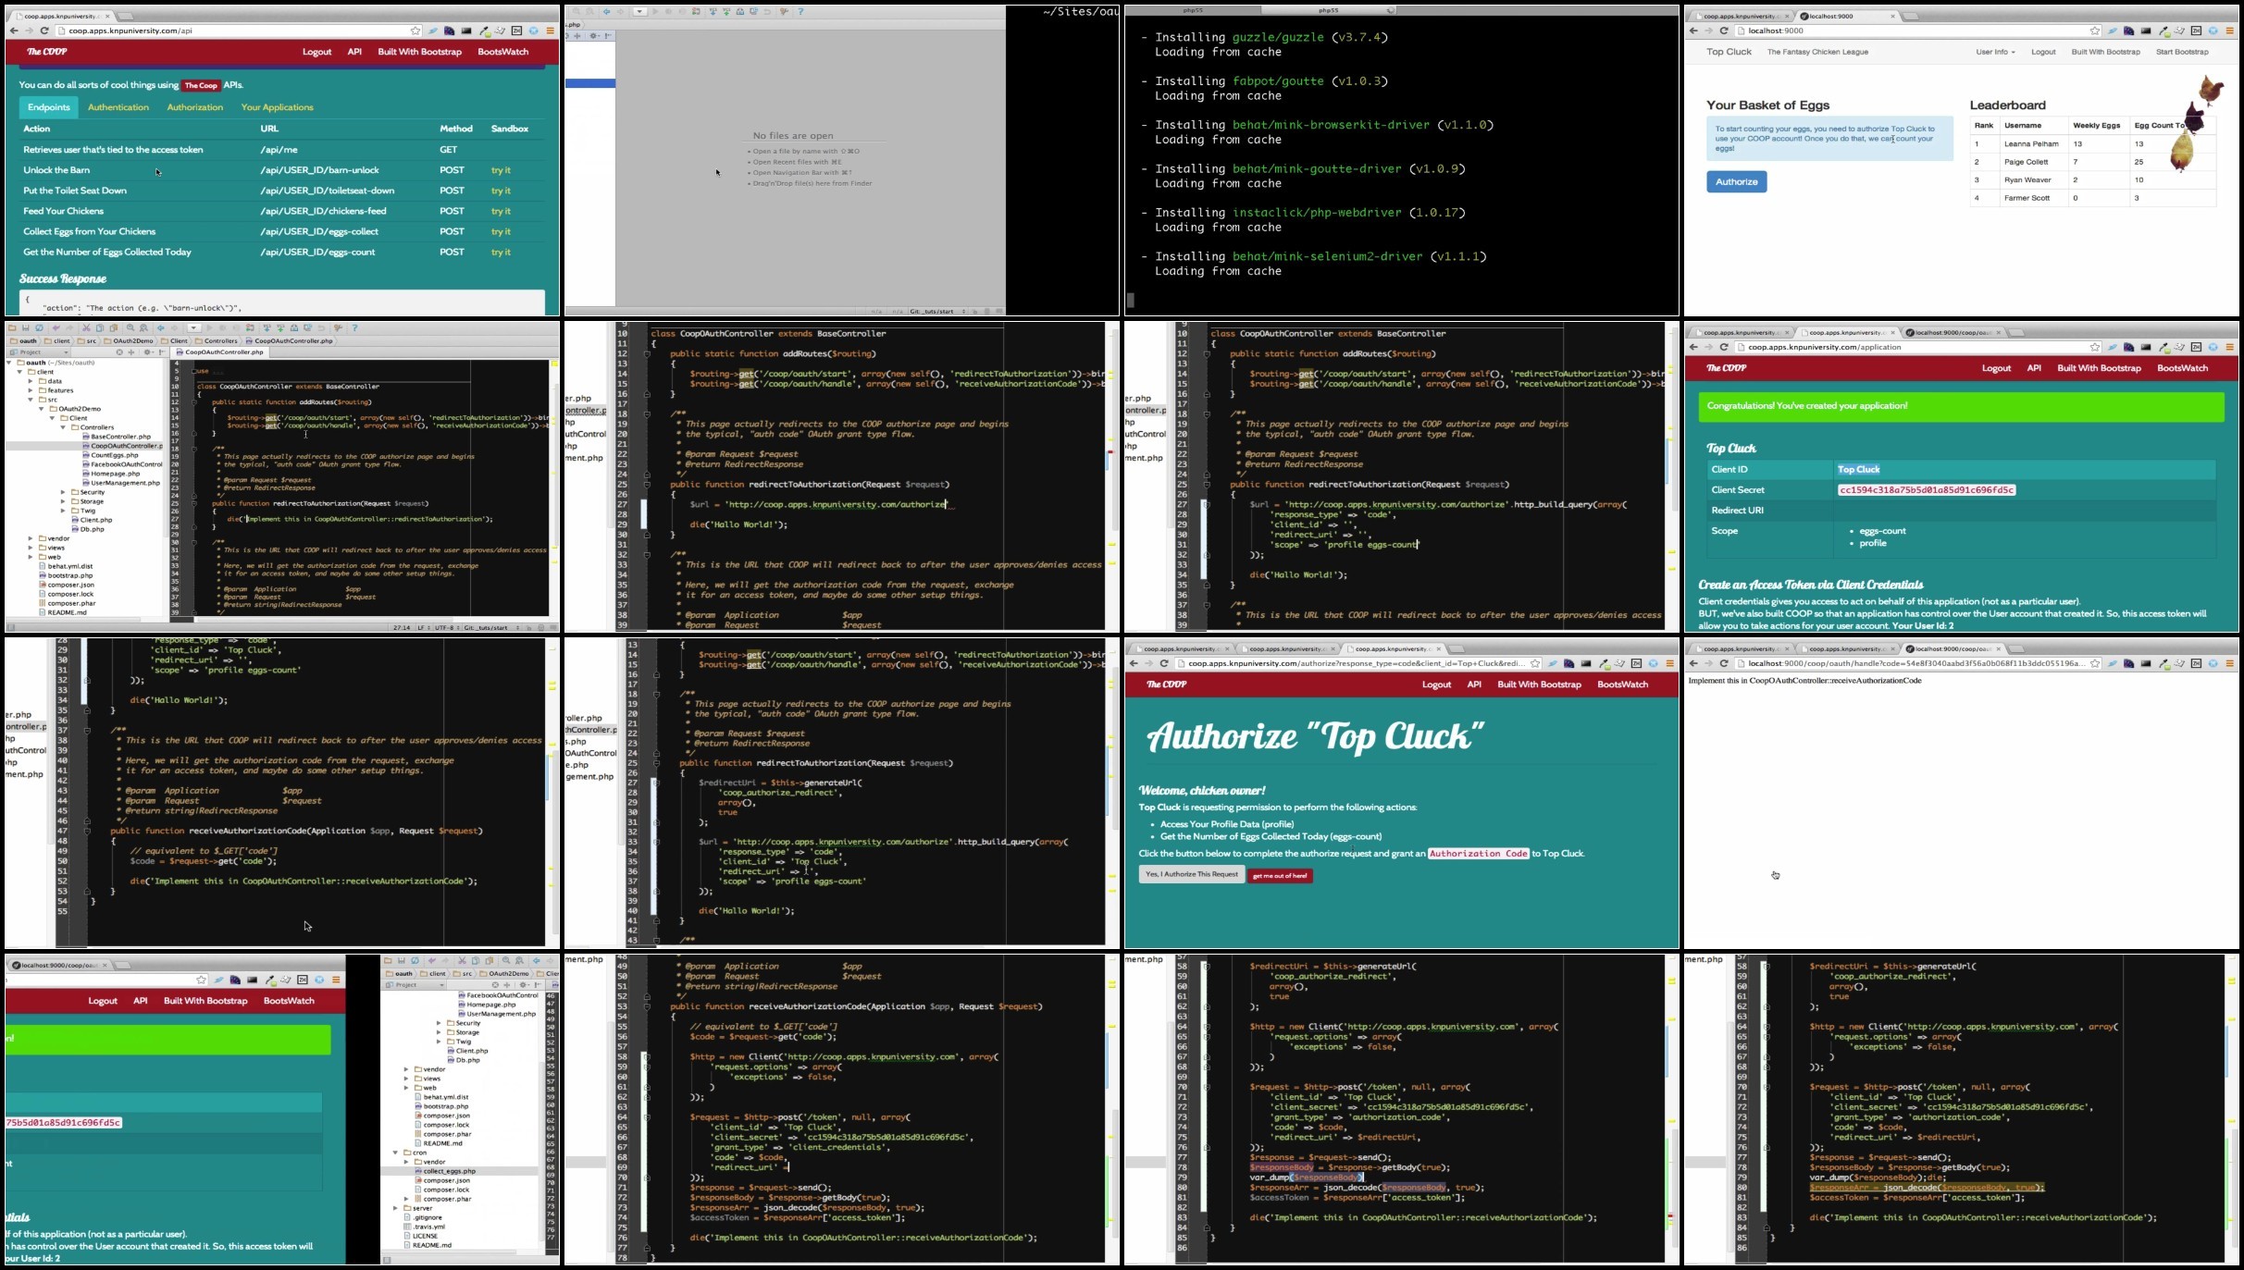Click the eyedropper extension icon in the Top Cluck leaderboard browser
Screen dimensions: 2244x1270
tap(2164, 31)
